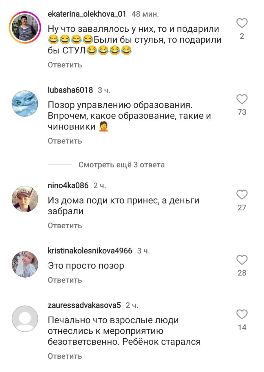Expand "Смотреть ещё 3 ответа" replies
Viewport: 264px width, 372px height.
[x=121, y=165]
